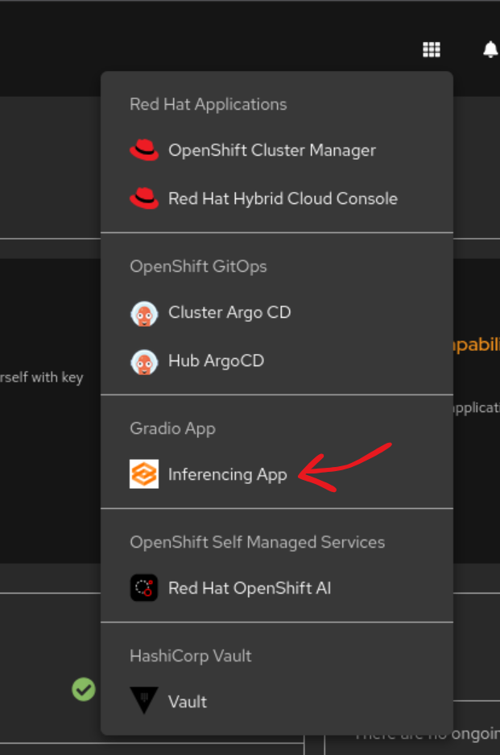Click the OpenShift Self Managed Services header
Image resolution: width=500 pixels, height=755 pixels.
(x=258, y=542)
